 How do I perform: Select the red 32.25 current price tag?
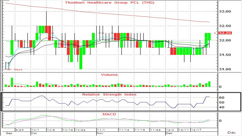click(x=225, y=33)
